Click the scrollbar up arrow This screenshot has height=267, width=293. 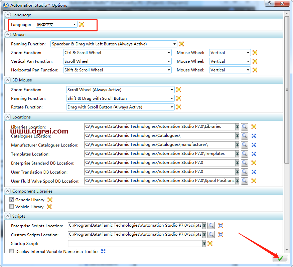[287, 13]
